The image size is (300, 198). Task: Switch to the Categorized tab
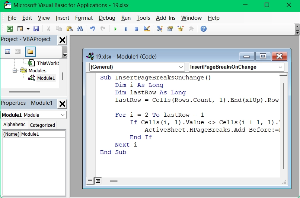42,125
